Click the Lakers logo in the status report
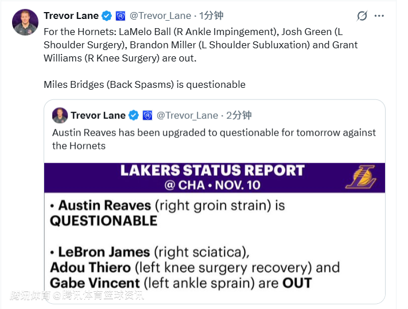Image resolution: width=408 pixels, height=309 pixels. click(x=361, y=176)
